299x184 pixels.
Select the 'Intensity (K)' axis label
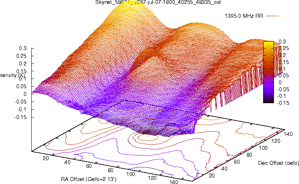[12, 75]
